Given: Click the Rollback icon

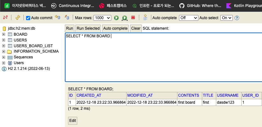Looking at the screenshot, I should (58, 17).
